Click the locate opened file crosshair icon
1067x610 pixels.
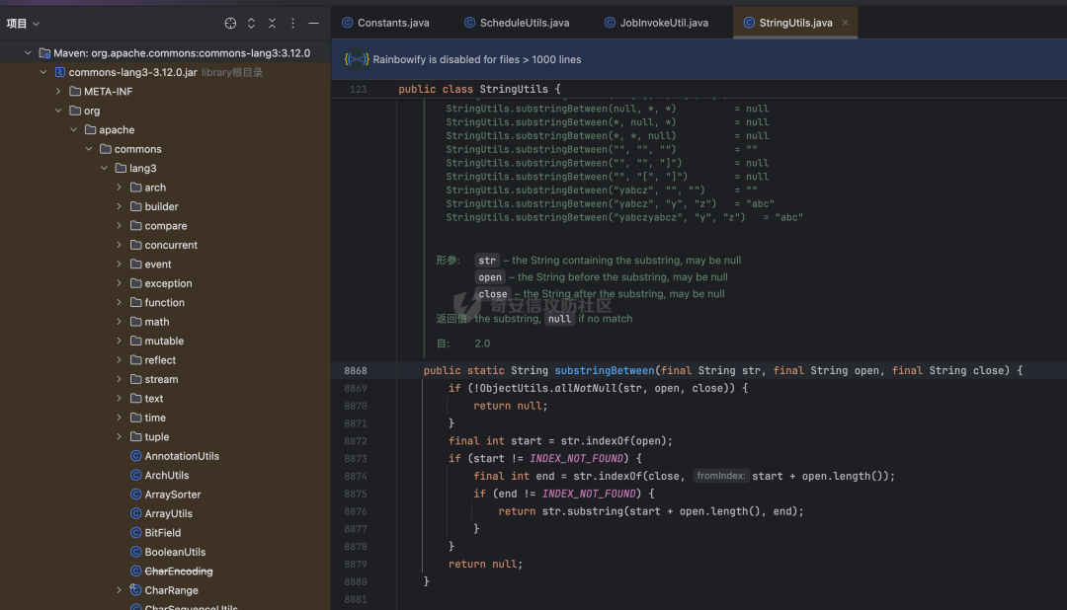coord(230,23)
